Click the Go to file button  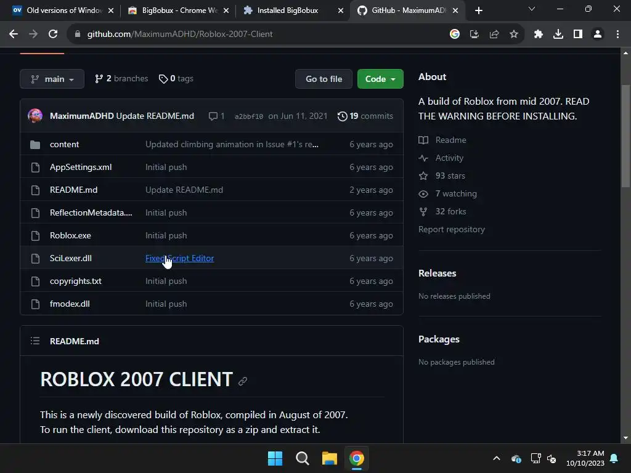[x=324, y=79]
